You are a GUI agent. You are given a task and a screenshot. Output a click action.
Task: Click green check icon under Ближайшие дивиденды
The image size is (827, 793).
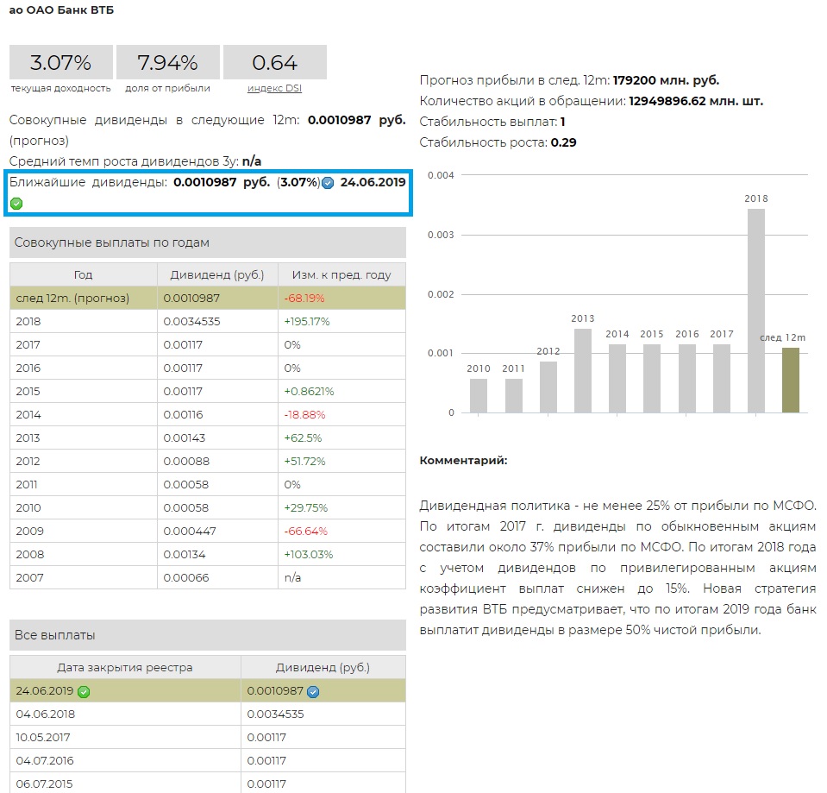click(x=16, y=204)
